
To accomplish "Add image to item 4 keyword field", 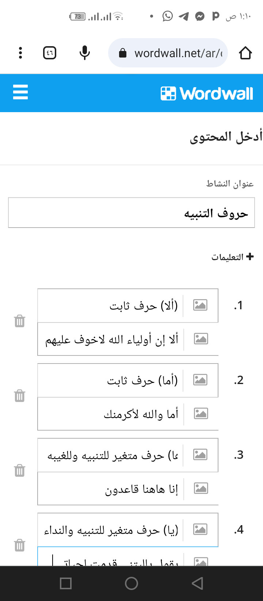I will pos(200,529).
